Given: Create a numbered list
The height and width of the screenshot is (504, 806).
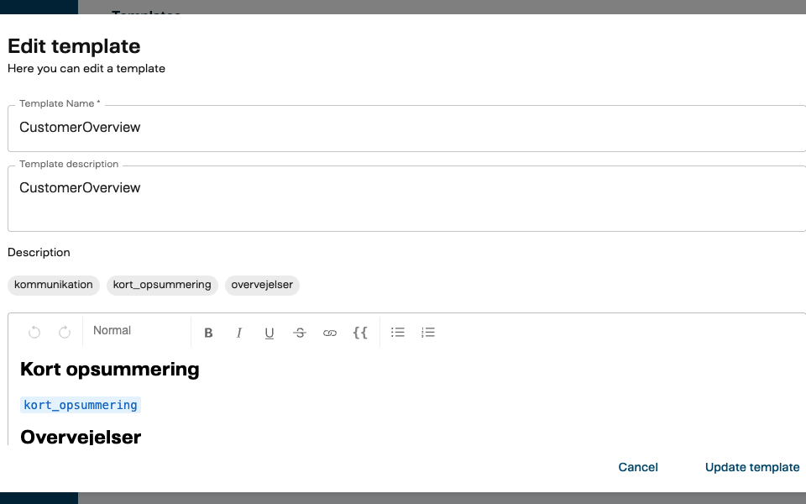Looking at the screenshot, I should pyautogui.click(x=428, y=332).
